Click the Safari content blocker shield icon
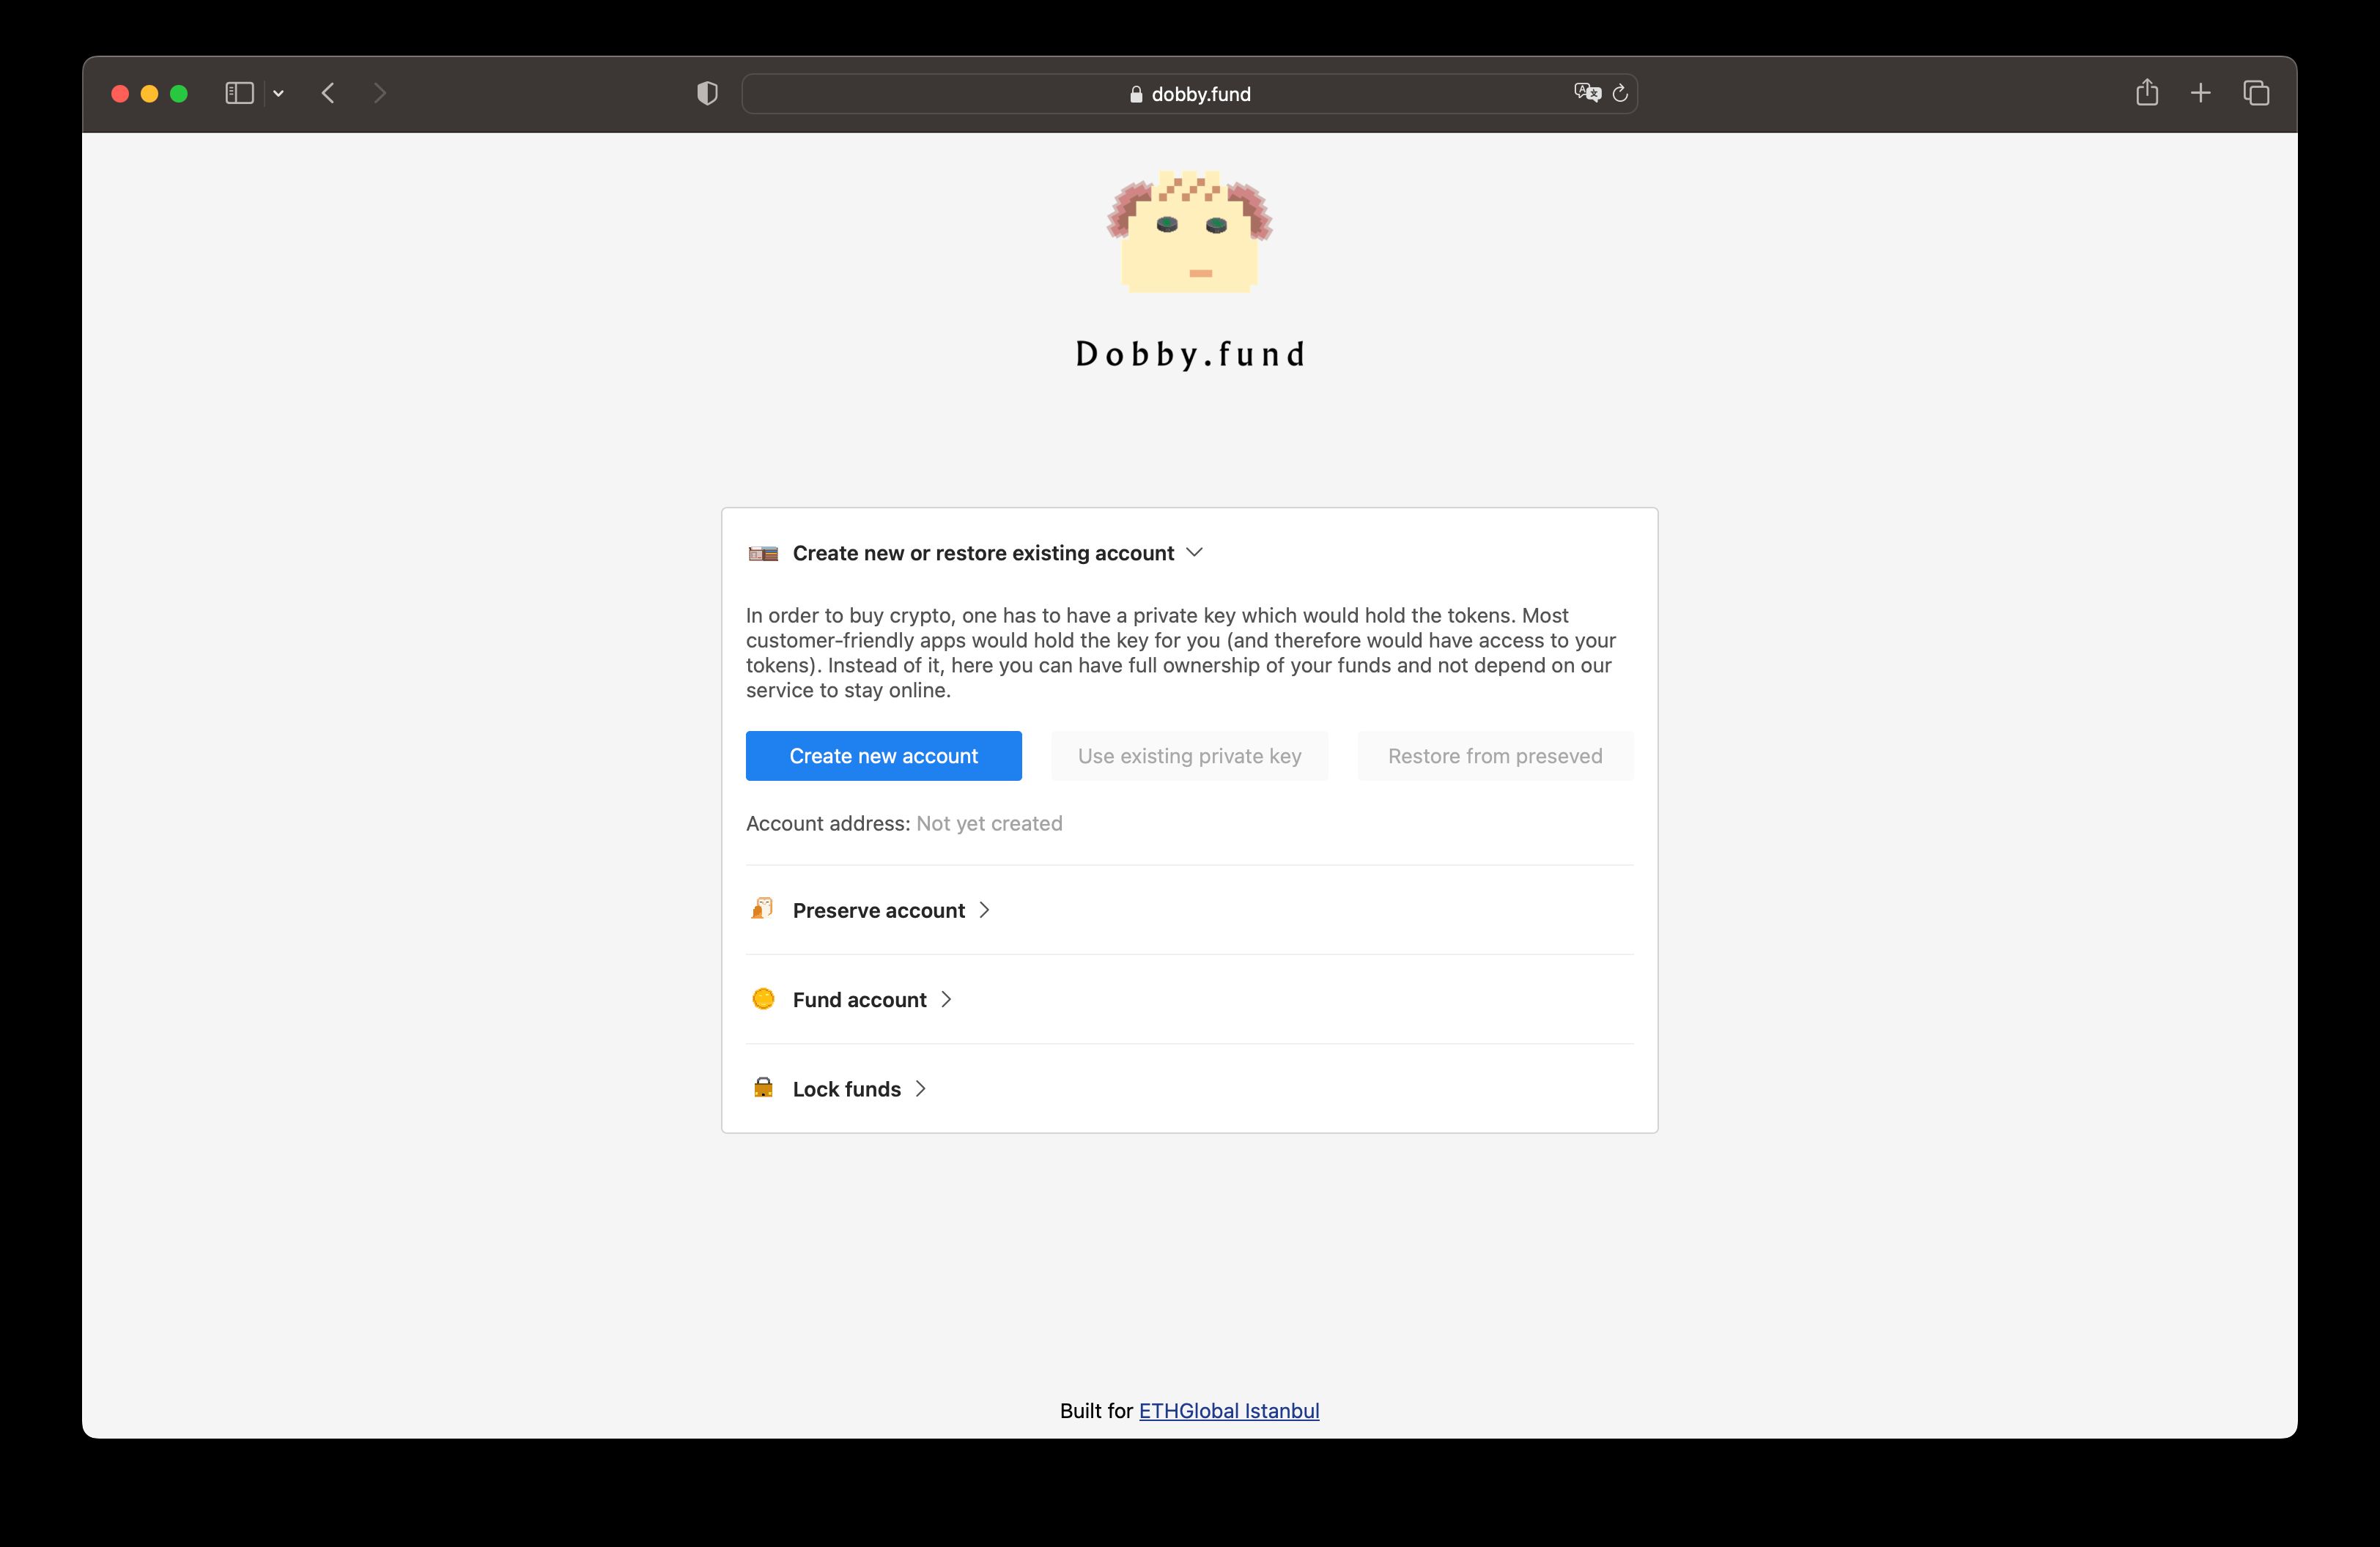2380x1547 pixels. tap(706, 94)
